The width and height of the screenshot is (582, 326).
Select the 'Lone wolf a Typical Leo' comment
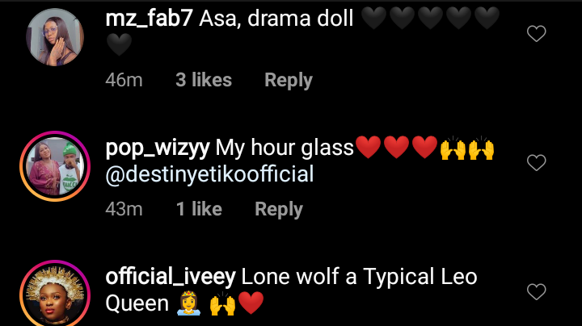(x=359, y=277)
